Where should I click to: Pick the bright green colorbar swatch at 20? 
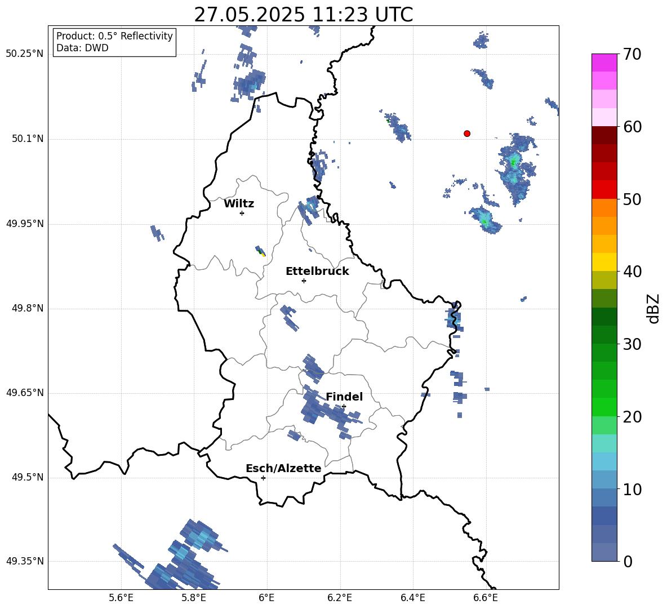(x=604, y=407)
